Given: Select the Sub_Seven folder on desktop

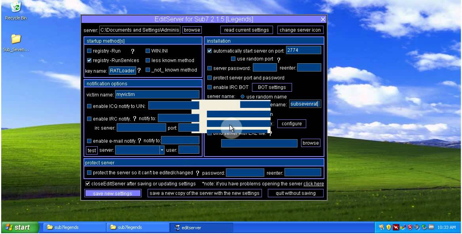Looking at the screenshot, I should click(x=16, y=43).
